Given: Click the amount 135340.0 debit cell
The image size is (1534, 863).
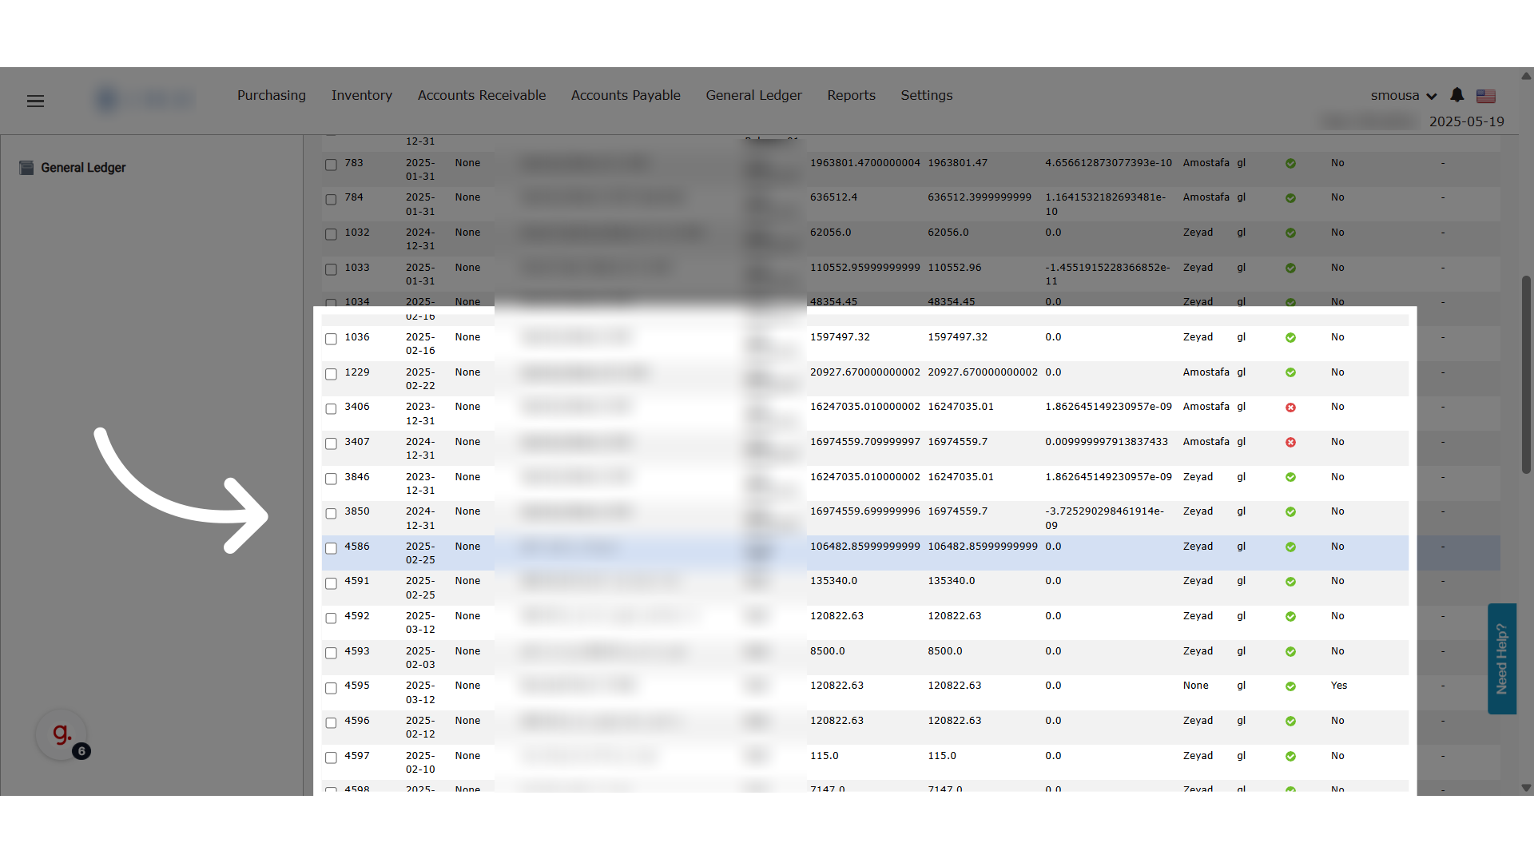Looking at the screenshot, I should click(x=833, y=581).
